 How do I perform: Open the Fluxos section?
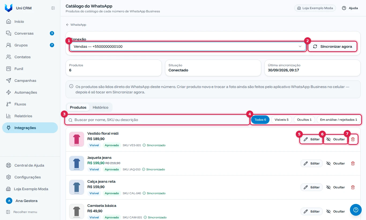[30, 104]
